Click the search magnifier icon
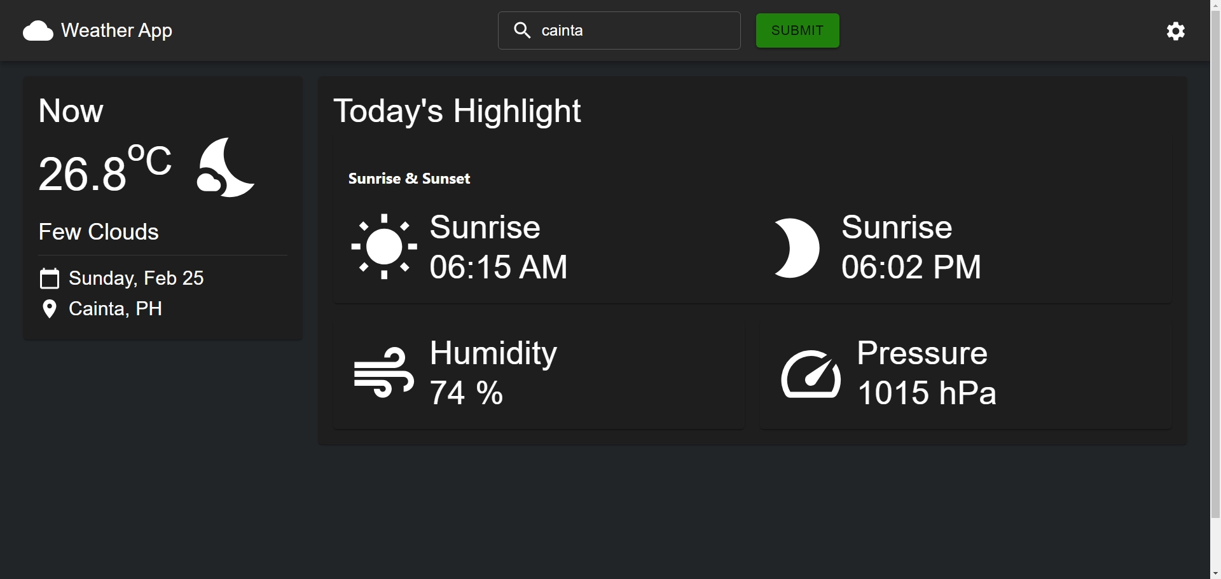This screenshot has width=1221, height=579. tap(523, 31)
